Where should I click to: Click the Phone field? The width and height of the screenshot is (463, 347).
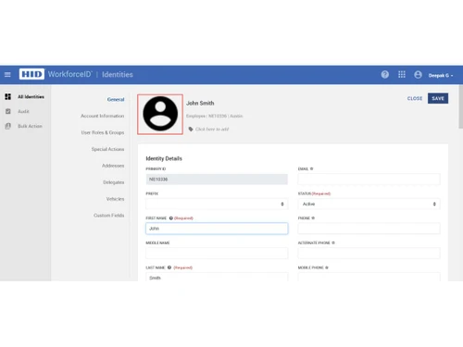point(369,229)
